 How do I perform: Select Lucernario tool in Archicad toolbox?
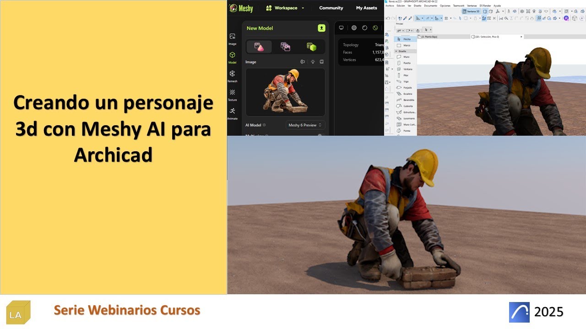click(407, 118)
